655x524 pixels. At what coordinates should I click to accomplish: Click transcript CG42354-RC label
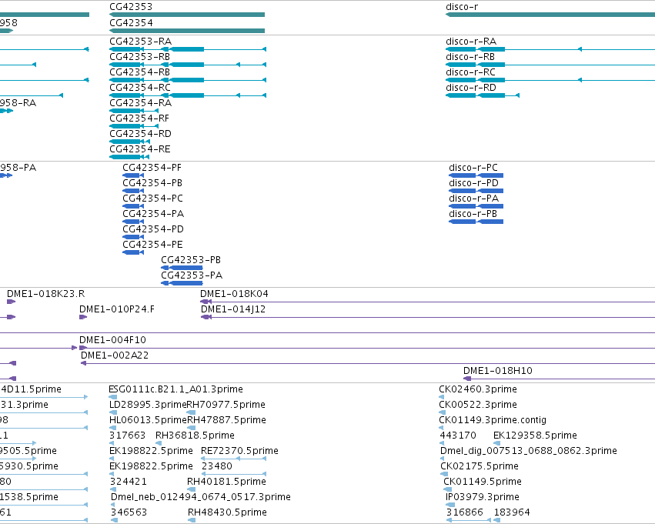click(x=140, y=88)
